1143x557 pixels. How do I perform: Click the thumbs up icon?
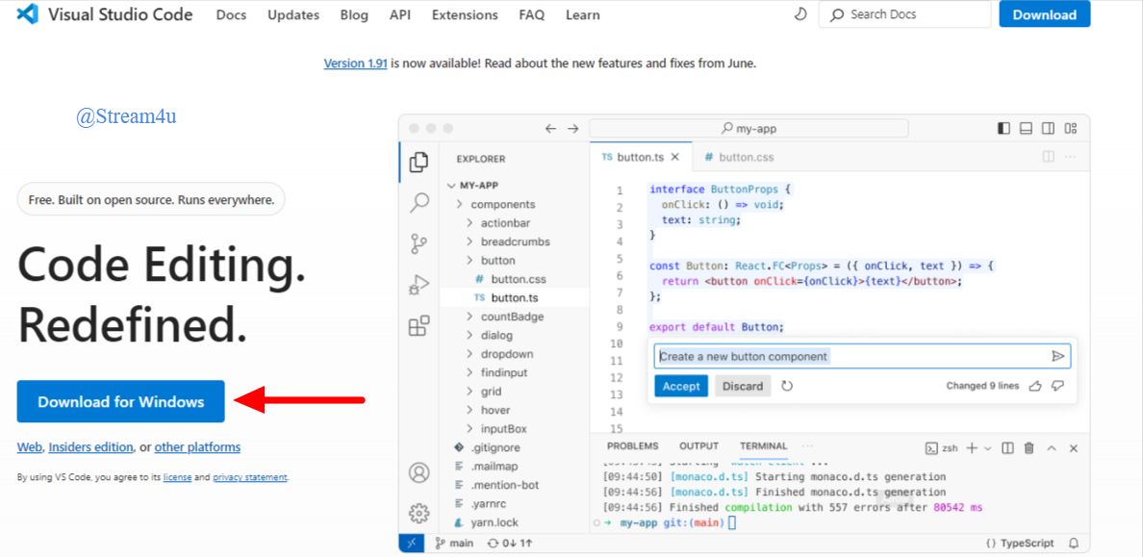1034,386
